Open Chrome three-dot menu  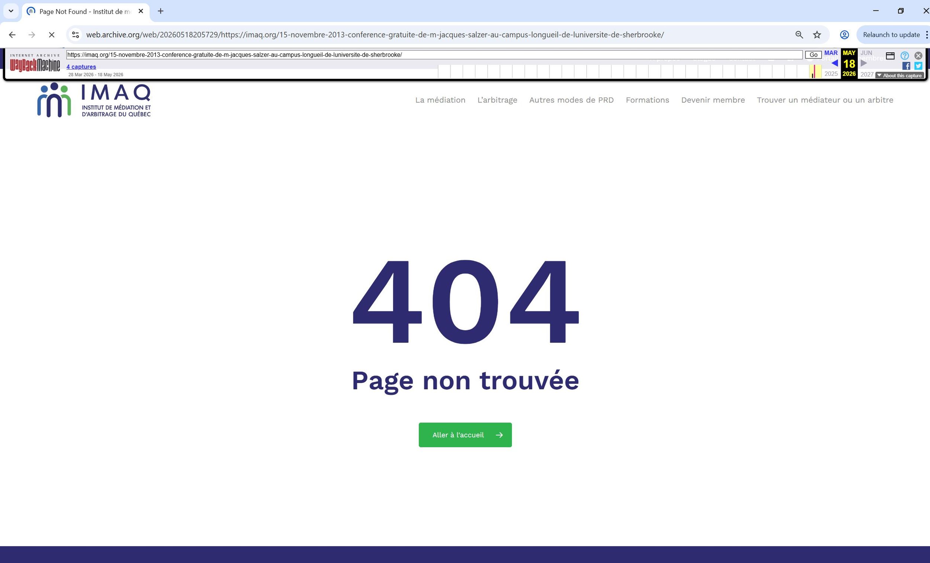(927, 35)
